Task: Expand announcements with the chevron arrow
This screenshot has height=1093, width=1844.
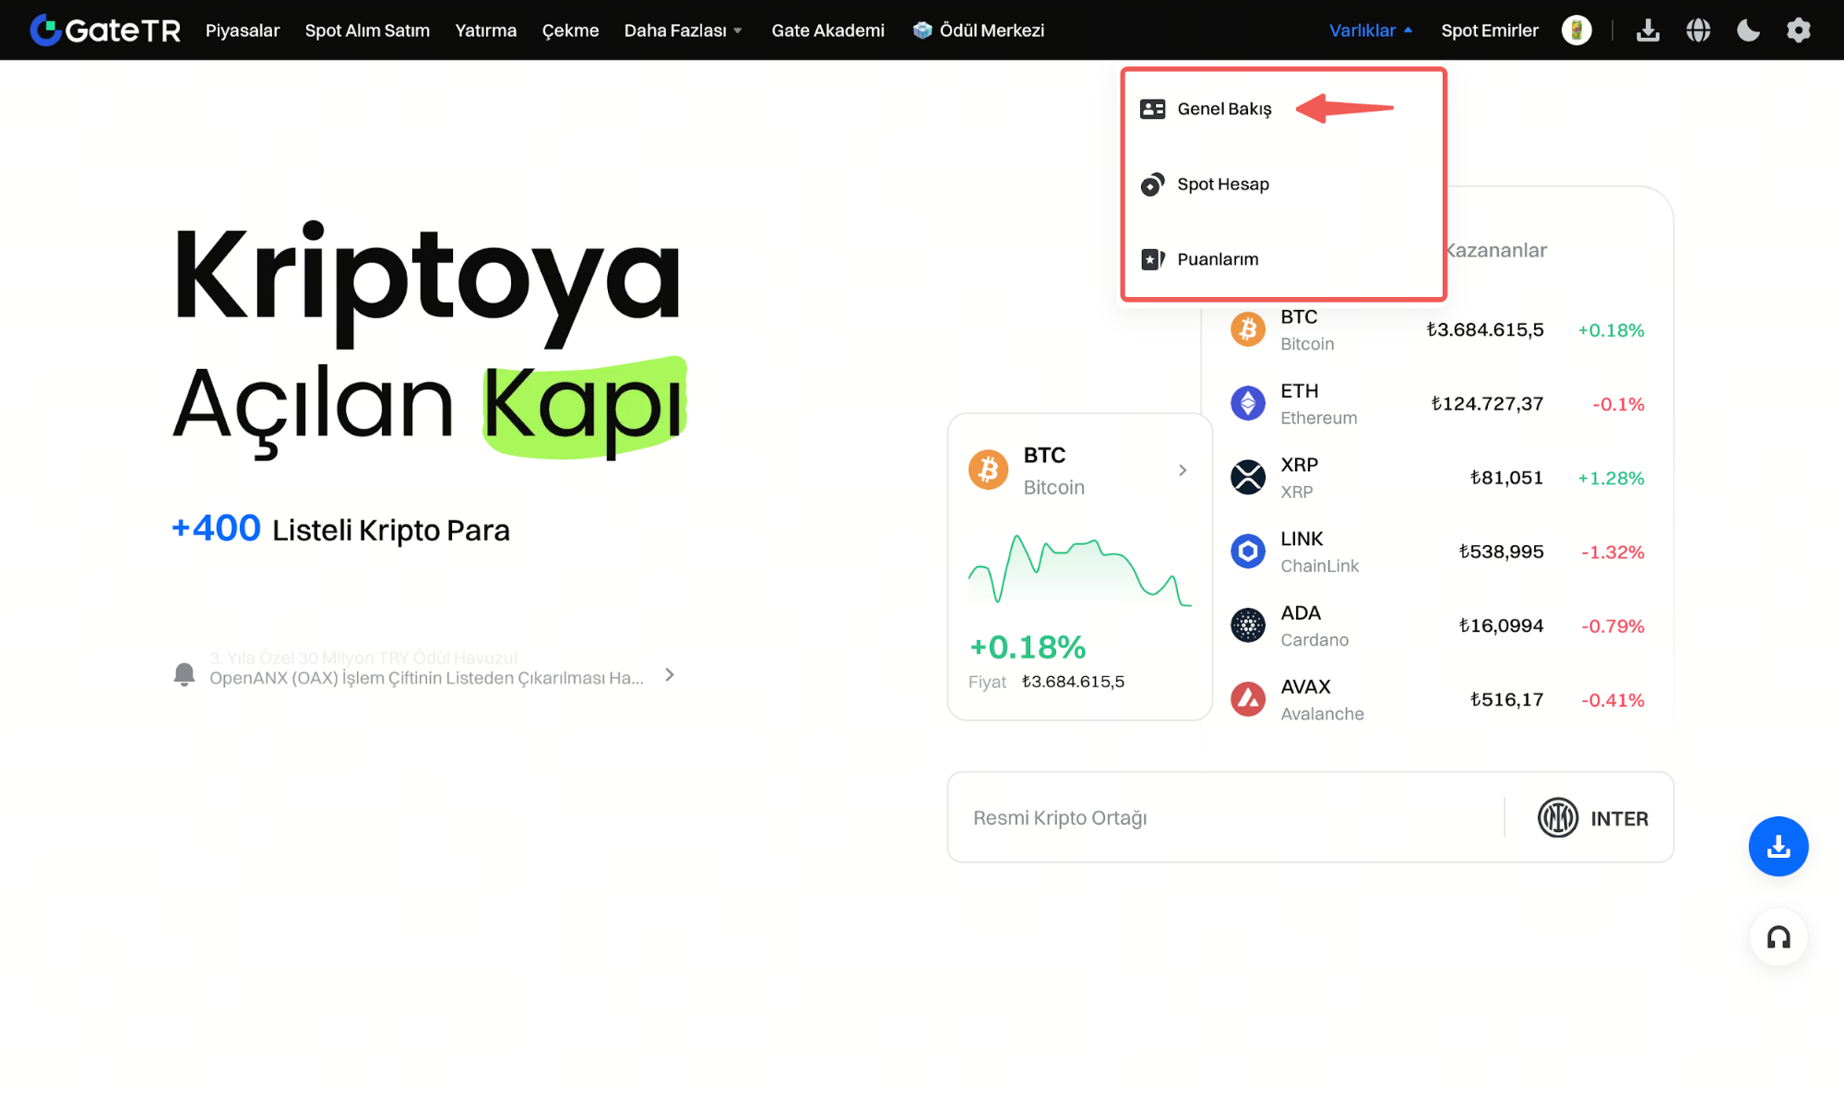Action: tap(670, 675)
